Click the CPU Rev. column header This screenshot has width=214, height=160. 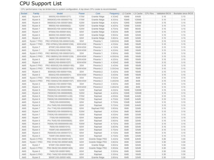click(150, 14)
